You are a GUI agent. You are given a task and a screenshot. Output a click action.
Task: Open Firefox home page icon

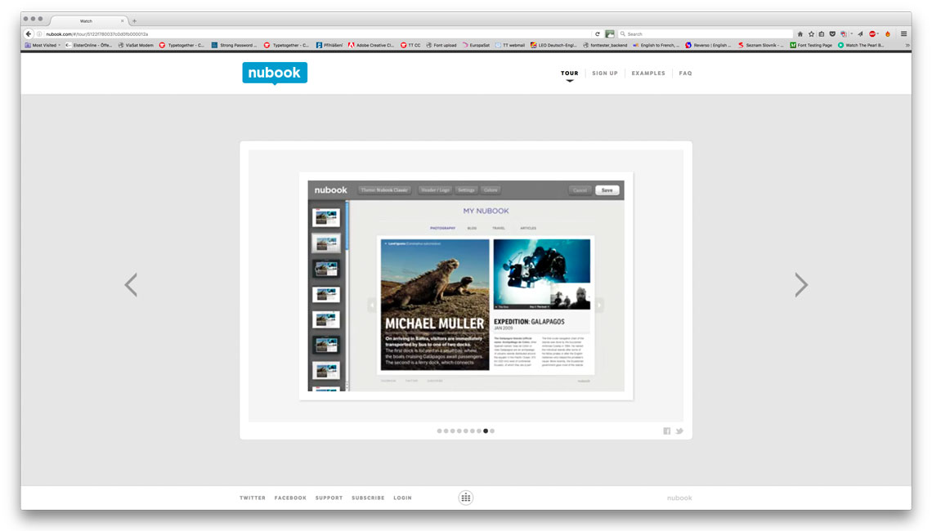click(x=800, y=33)
